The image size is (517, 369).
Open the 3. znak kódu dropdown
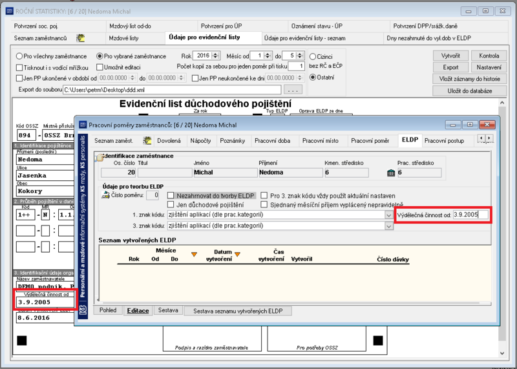[x=389, y=226]
